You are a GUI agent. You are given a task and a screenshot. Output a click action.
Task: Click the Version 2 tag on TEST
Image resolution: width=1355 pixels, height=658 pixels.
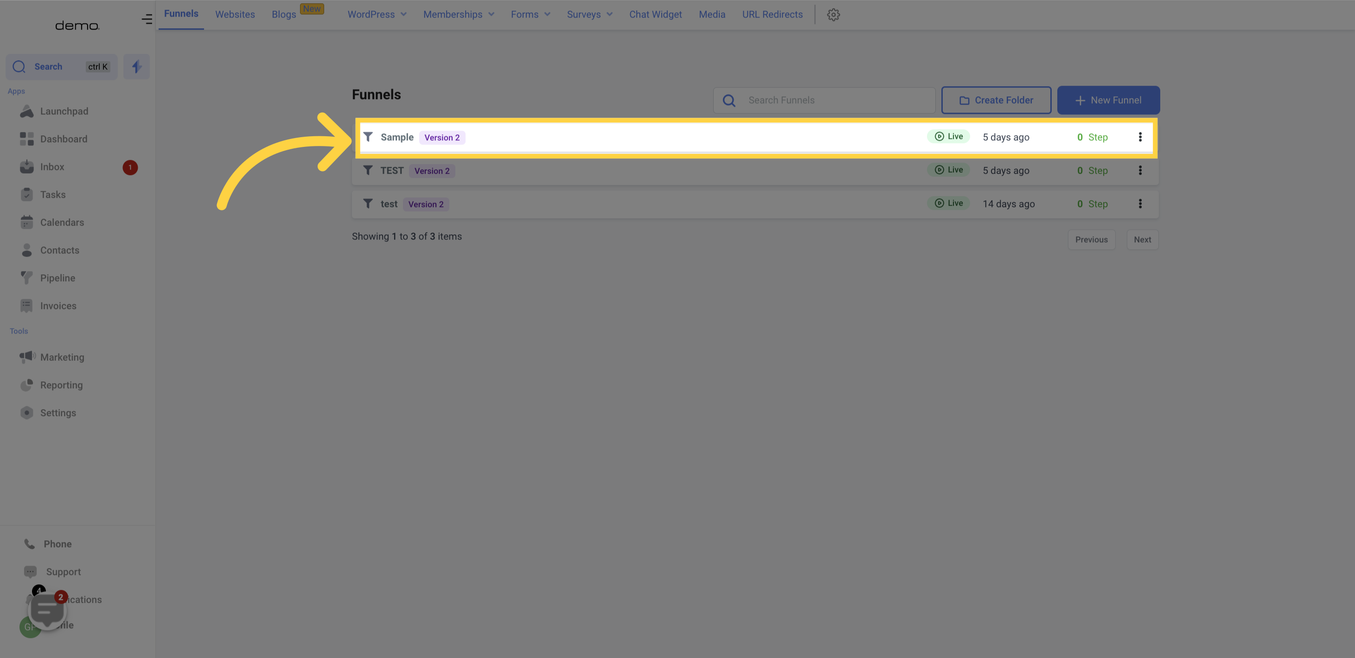[432, 171]
